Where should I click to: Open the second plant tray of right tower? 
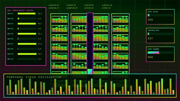click(120, 28)
